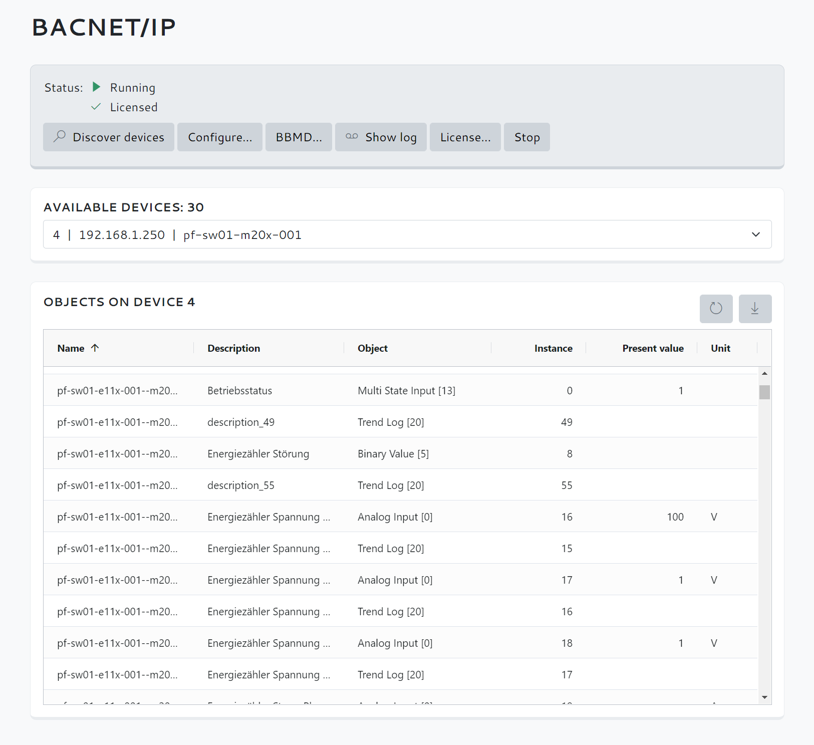
Task: Open the Configure... dialog
Action: point(220,137)
